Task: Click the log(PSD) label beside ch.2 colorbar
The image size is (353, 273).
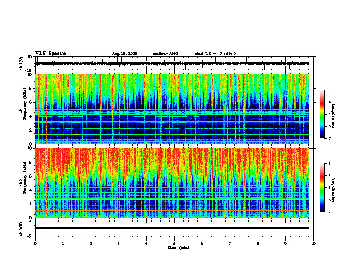Action: pyautogui.click(x=334, y=190)
